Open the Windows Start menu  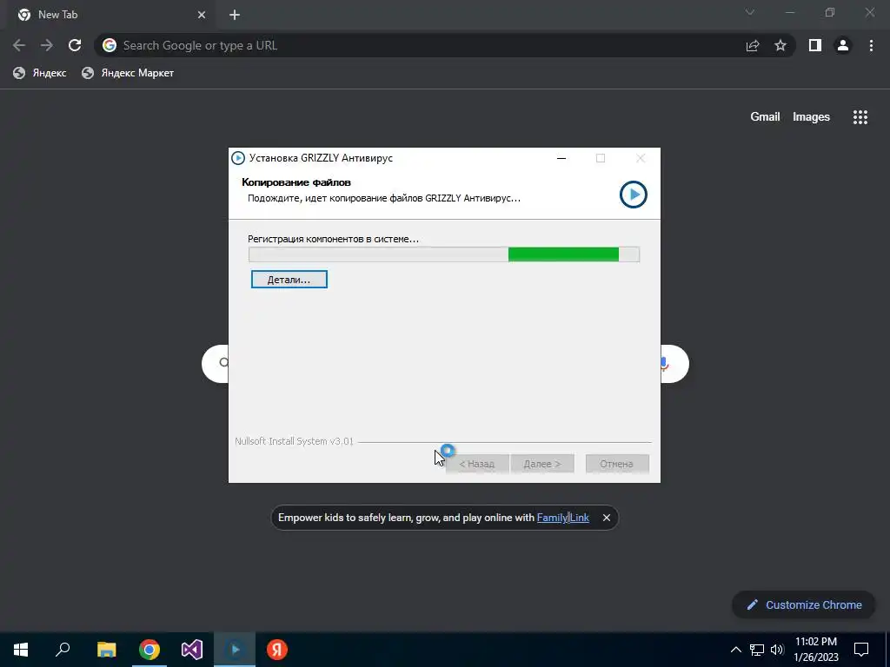[21, 650]
